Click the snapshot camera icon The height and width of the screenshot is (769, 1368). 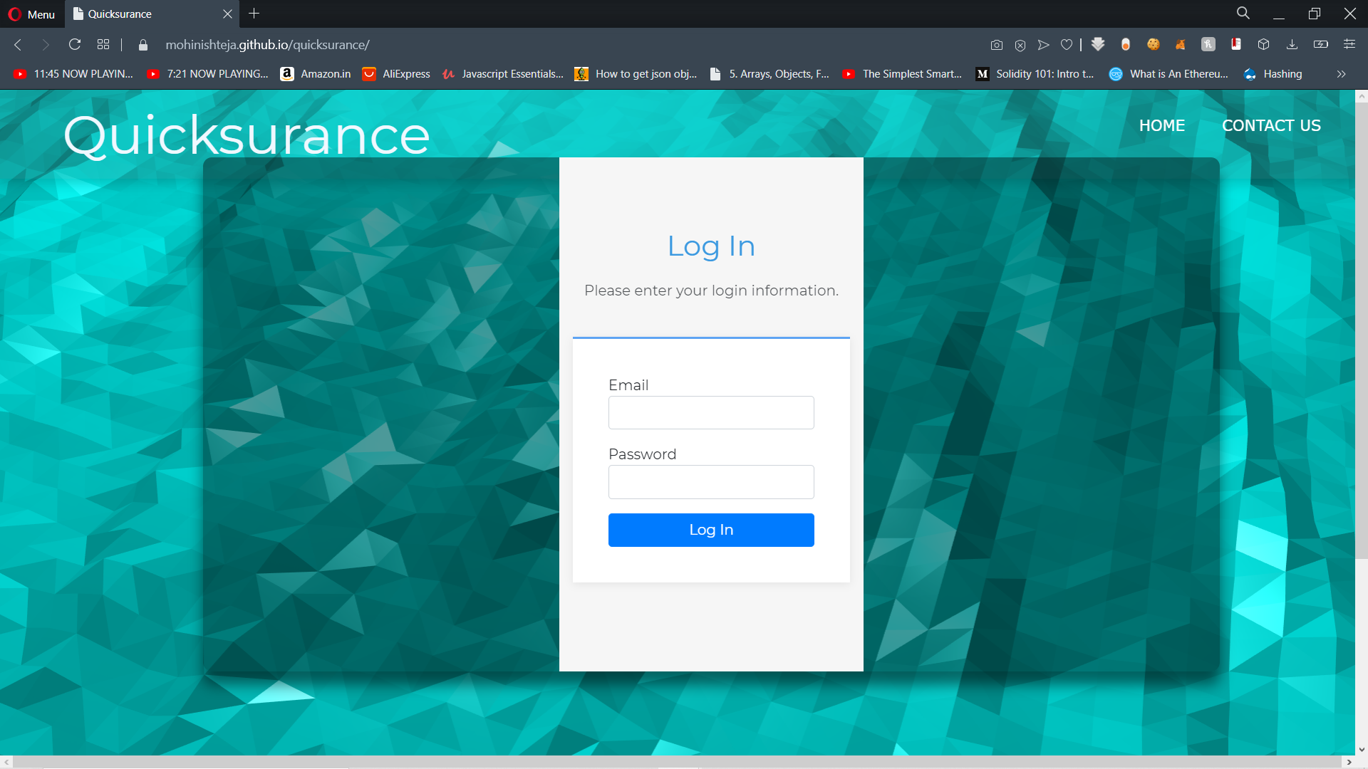[x=996, y=45]
